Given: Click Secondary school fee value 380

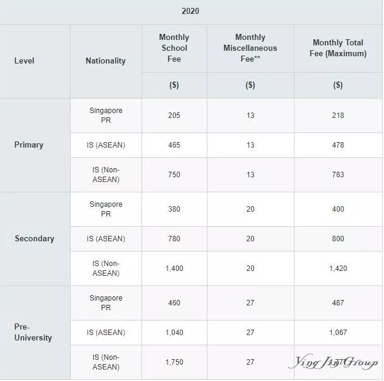Looking at the screenshot, I should tap(174, 209).
